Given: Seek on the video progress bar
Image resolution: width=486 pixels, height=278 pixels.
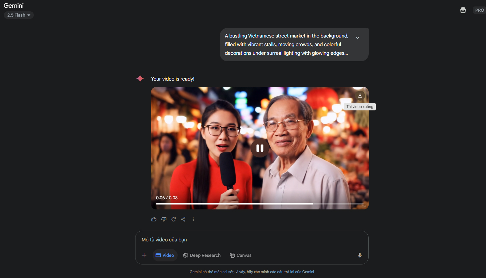Looking at the screenshot, I should [260, 204].
